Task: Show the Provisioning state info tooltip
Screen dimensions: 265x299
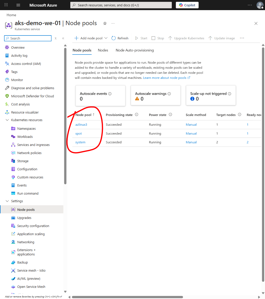Action: click(x=137, y=115)
